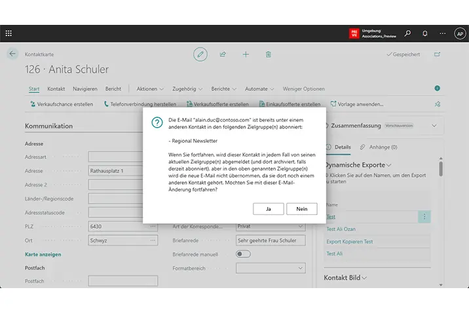The width and height of the screenshot is (469, 313).
Task: Open the app launcher waffle menu
Action: pyautogui.click(x=9, y=33)
